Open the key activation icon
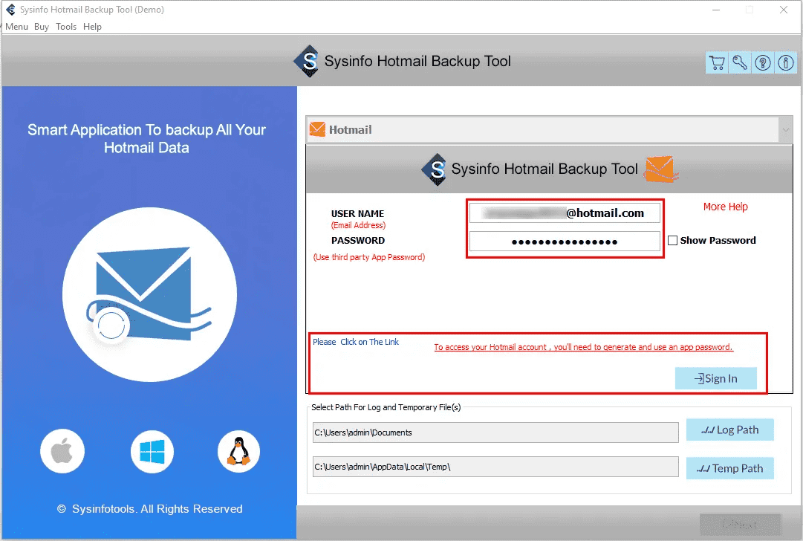803x541 pixels. pos(740,63)
